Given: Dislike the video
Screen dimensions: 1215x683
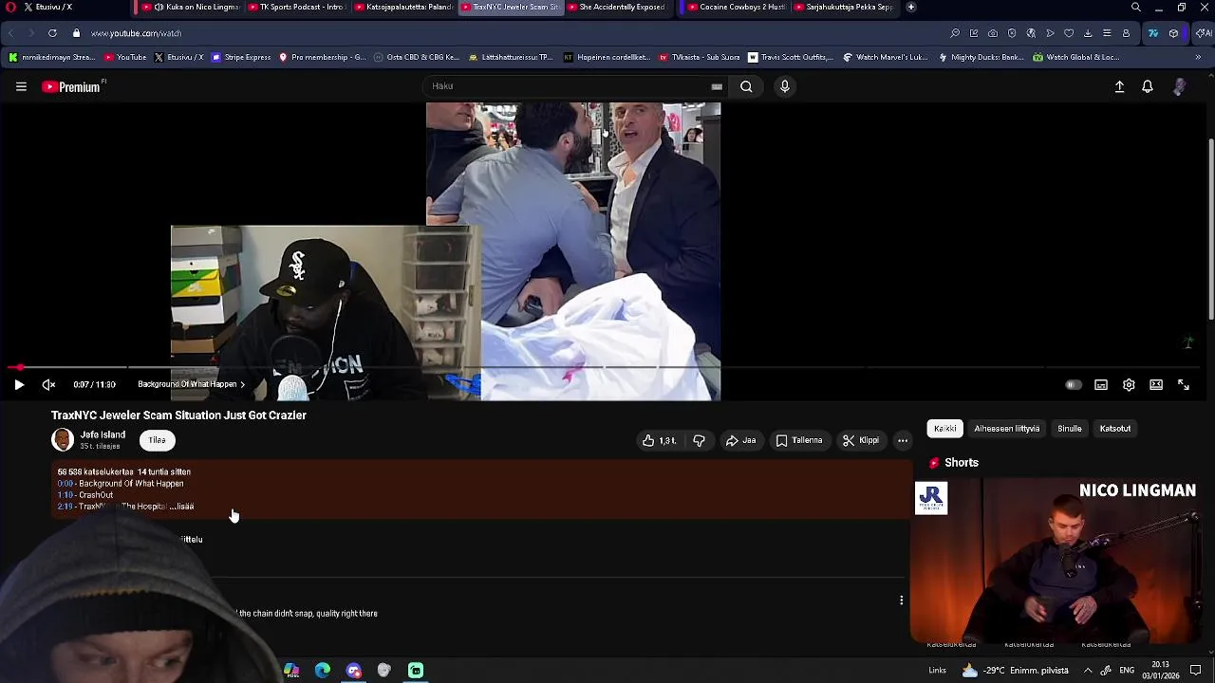Looking at the screenshot, I should (699, 440).
